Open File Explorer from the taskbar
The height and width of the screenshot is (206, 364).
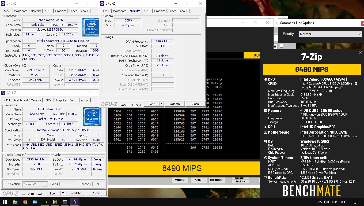[x=15, y=202]
